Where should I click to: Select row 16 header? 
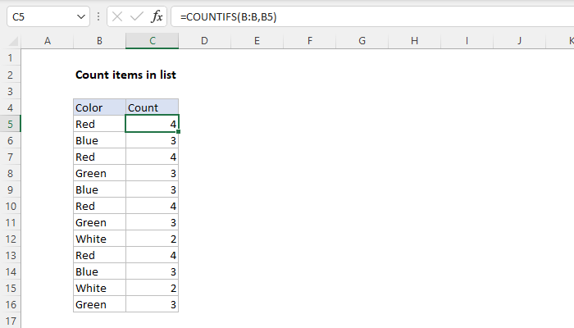pos(10,304)
